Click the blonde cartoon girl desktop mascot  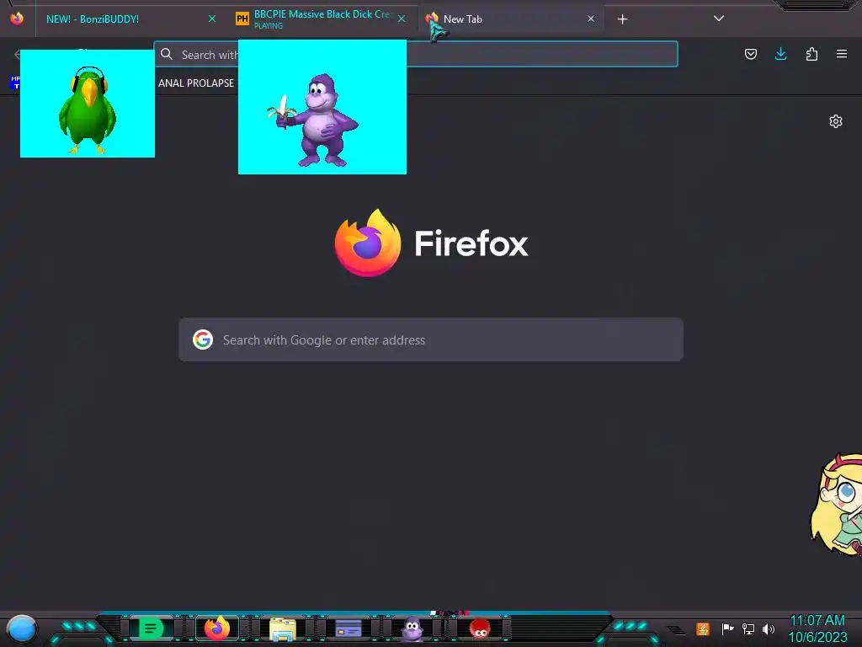(837, 504)
